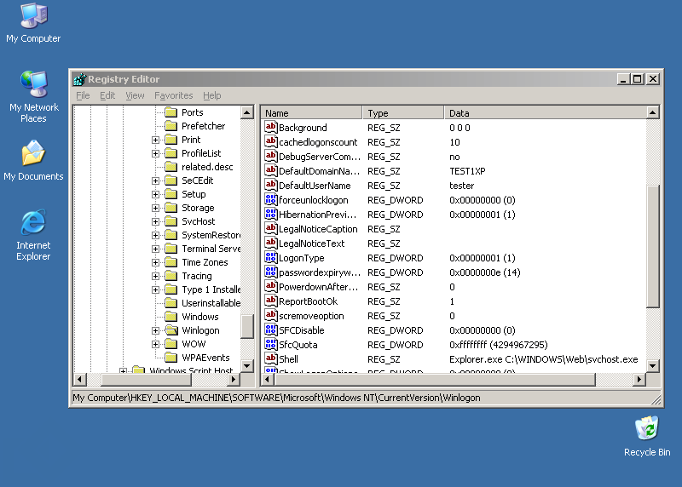Open the Favorites menu
Viewport: 682px width, 487px height.
tap(174, 95)
